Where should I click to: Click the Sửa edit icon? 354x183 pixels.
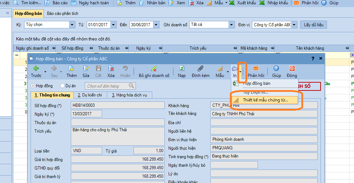(86, 68)
